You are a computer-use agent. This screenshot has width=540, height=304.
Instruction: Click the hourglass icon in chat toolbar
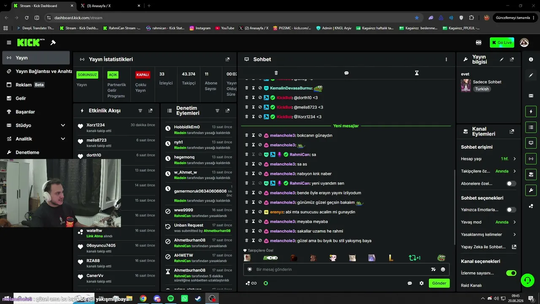tap(416, 73)
